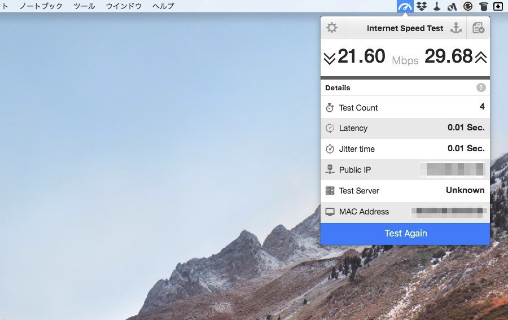Click the Jitter time timer icon
Screen dimensions: 508x320
(330, 149)
